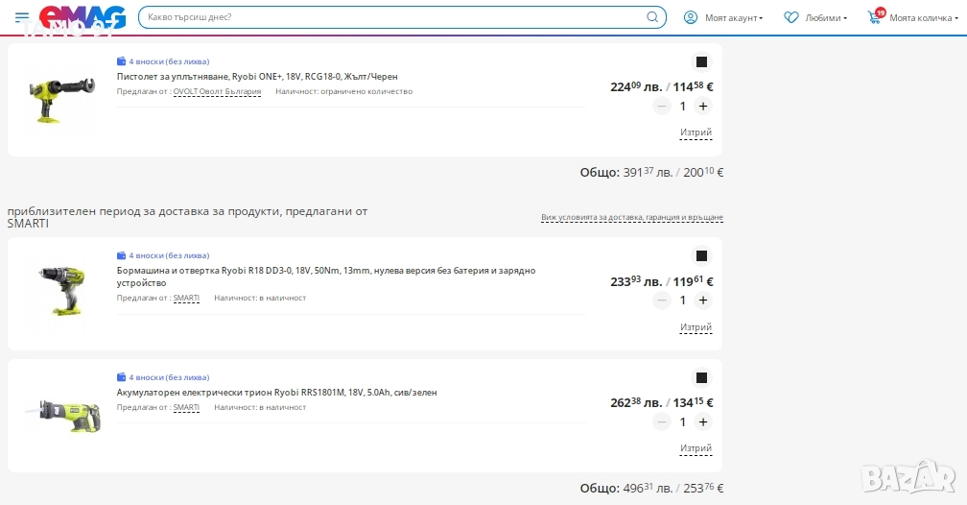Open the hamburger menu icon
The width and height of the screenshot is (967, 505).
click(21, 17)
